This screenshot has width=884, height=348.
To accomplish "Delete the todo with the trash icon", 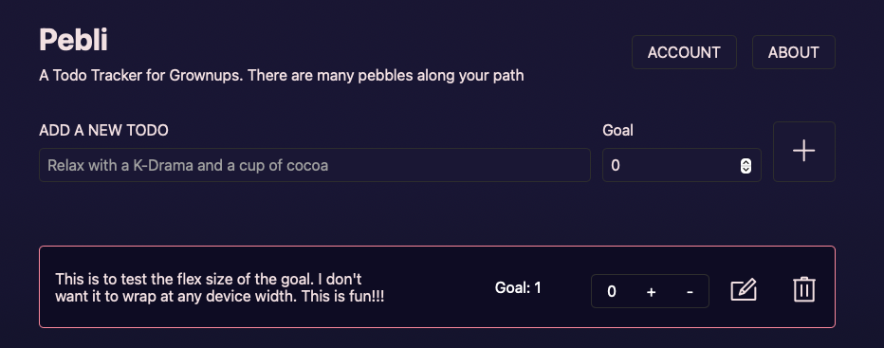I will pyautogui.click(x=804, y=289).
